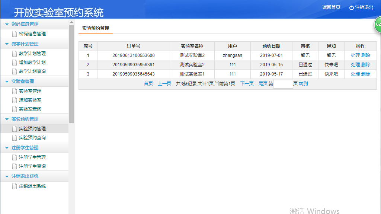Click page icon beside 注销退出系统 item

click(x=15, y=186)
